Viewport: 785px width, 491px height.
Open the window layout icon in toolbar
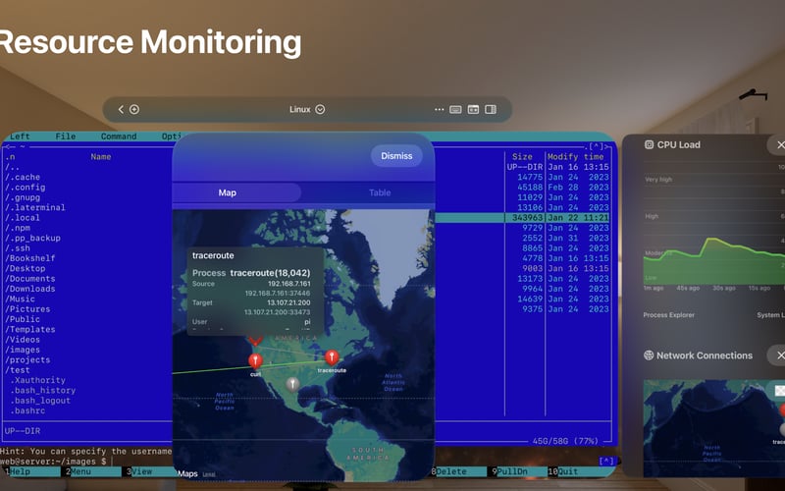point(473,109)
